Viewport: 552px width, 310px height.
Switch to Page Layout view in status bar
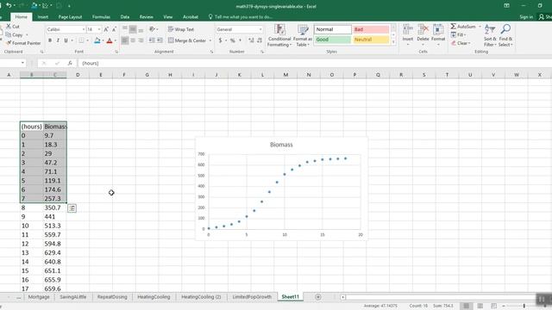[x=480, y=307]
